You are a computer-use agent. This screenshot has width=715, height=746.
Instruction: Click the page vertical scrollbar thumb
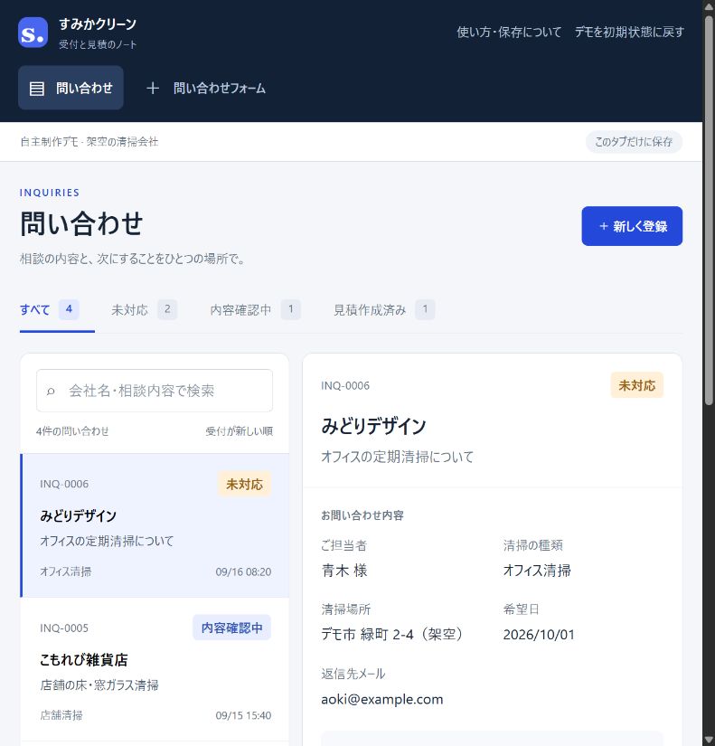pyautogui.click(x=709, y=210)
